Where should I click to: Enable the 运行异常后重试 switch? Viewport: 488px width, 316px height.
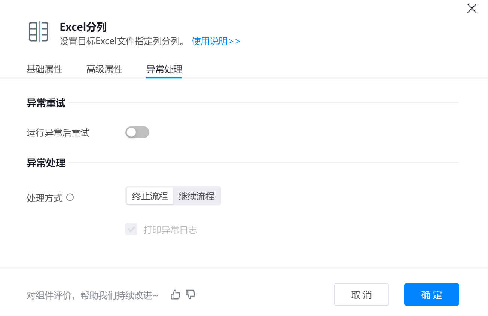[137, 132]
